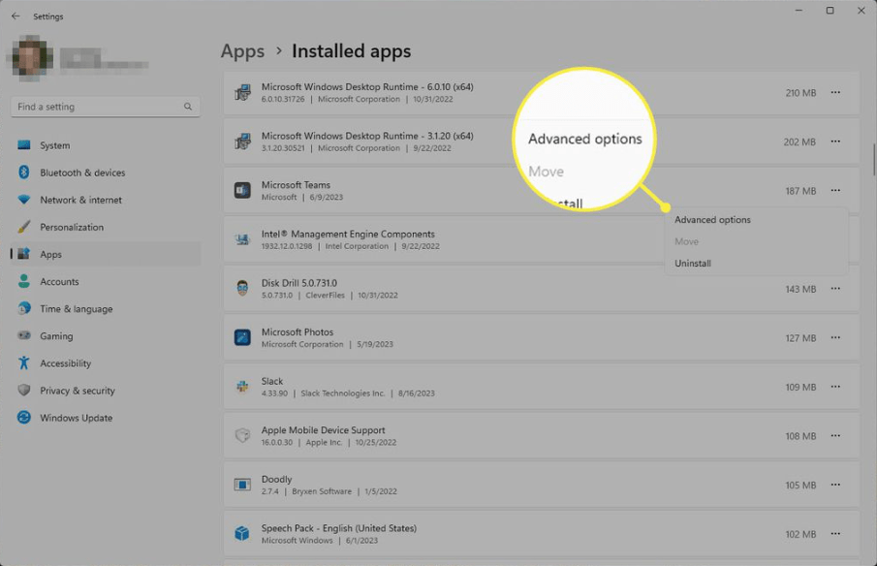
Task: Click the Slack app icon
Action: (242, 387)
